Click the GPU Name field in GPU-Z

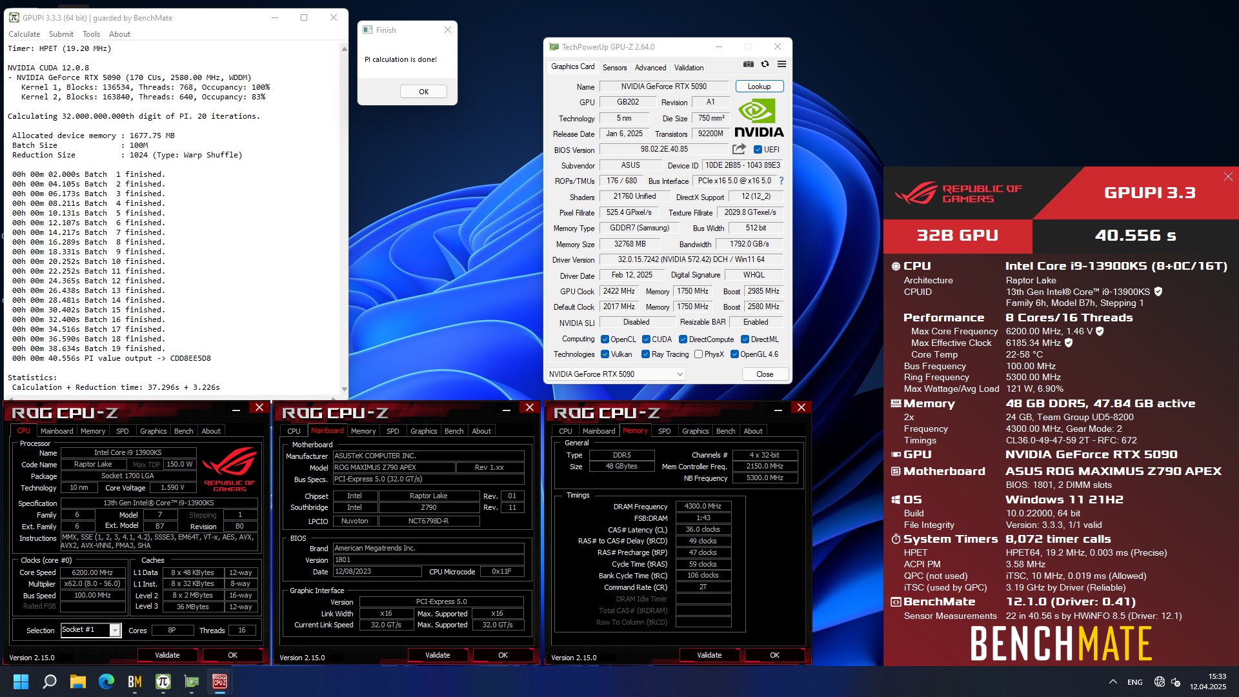(x=664, y=86)
